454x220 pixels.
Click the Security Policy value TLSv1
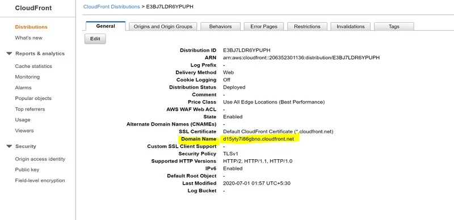(231, 154)
